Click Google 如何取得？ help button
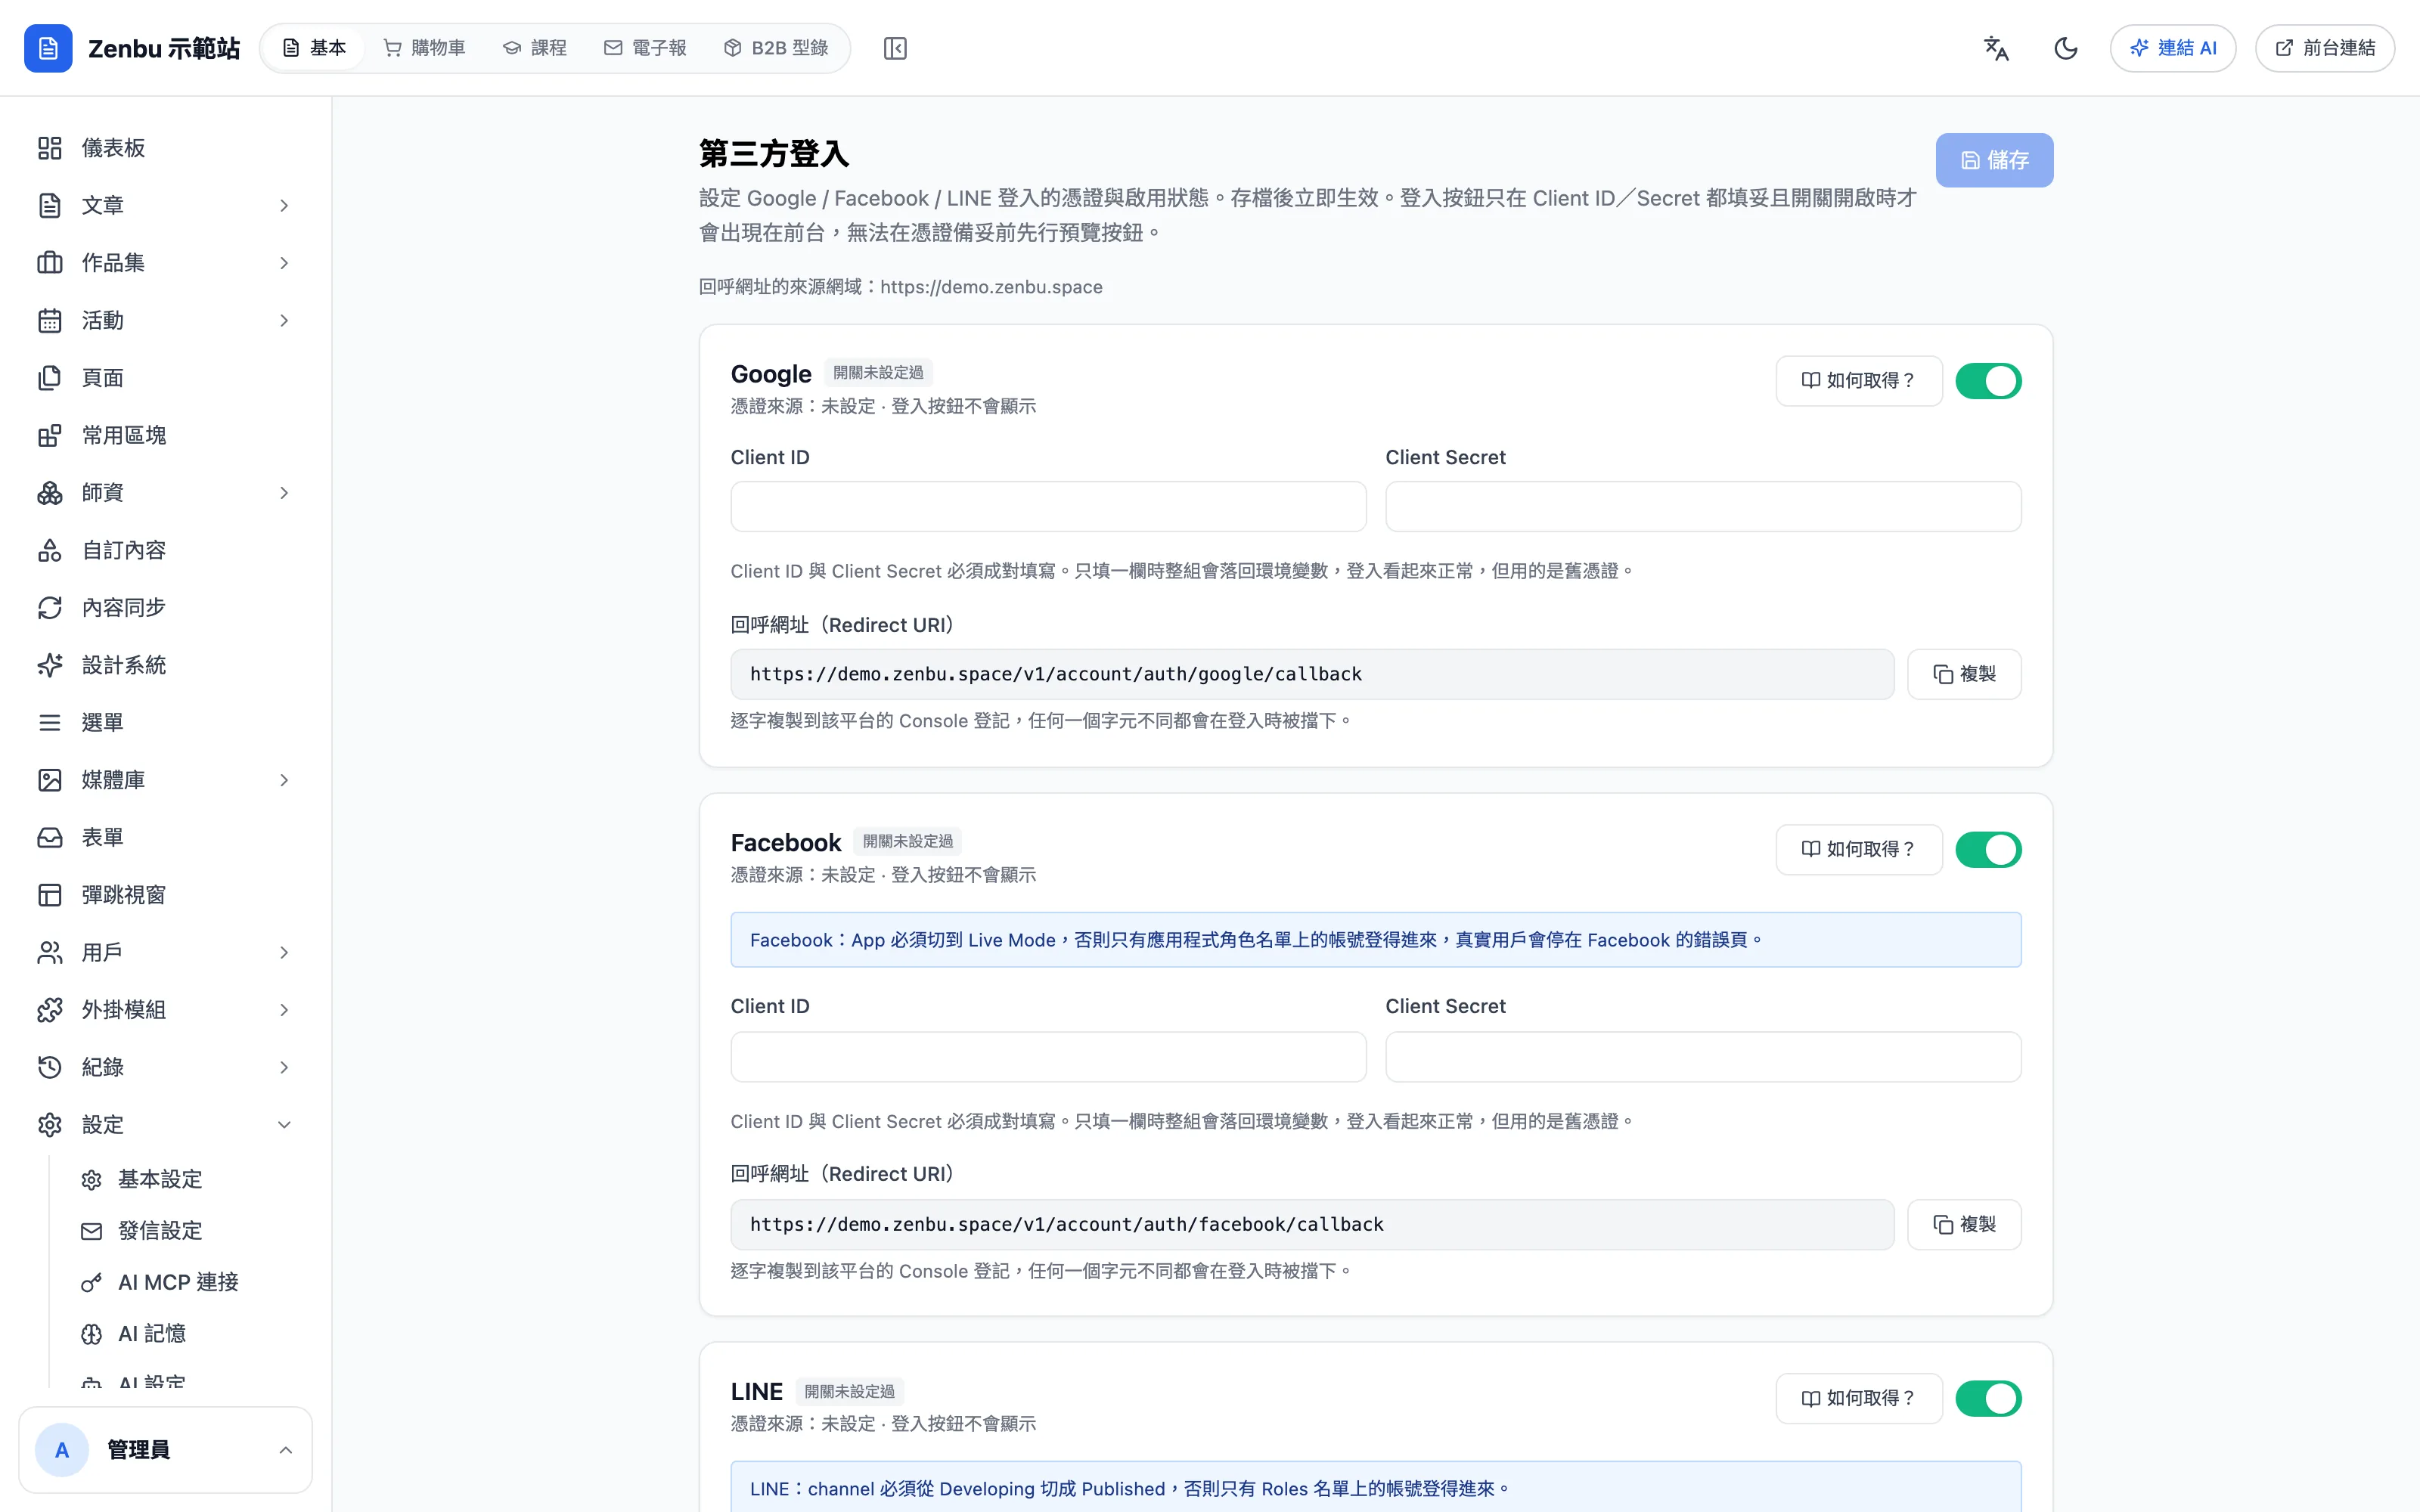The image size is (2420, 1512). click(x=1859, y=381)
